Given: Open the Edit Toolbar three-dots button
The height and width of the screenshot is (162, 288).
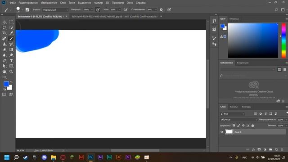Looking at the screenshot, I should coord(4,77).
